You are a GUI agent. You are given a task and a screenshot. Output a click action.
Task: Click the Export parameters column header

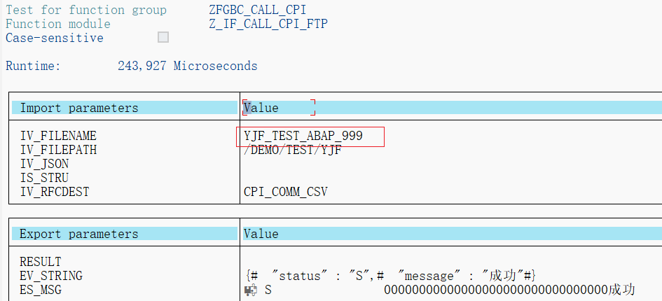(79, 234)
